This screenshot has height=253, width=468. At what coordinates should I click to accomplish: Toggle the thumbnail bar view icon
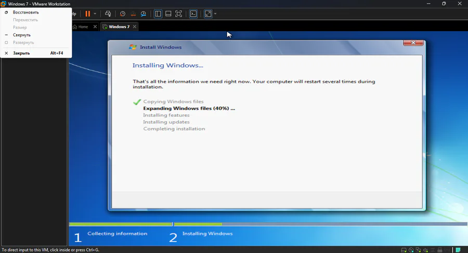(x=168, y=14)
